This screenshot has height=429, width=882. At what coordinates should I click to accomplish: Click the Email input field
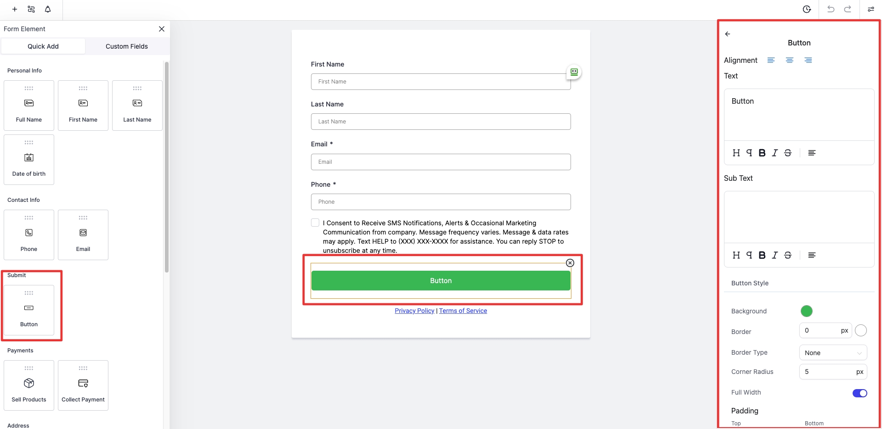[441, 162]
